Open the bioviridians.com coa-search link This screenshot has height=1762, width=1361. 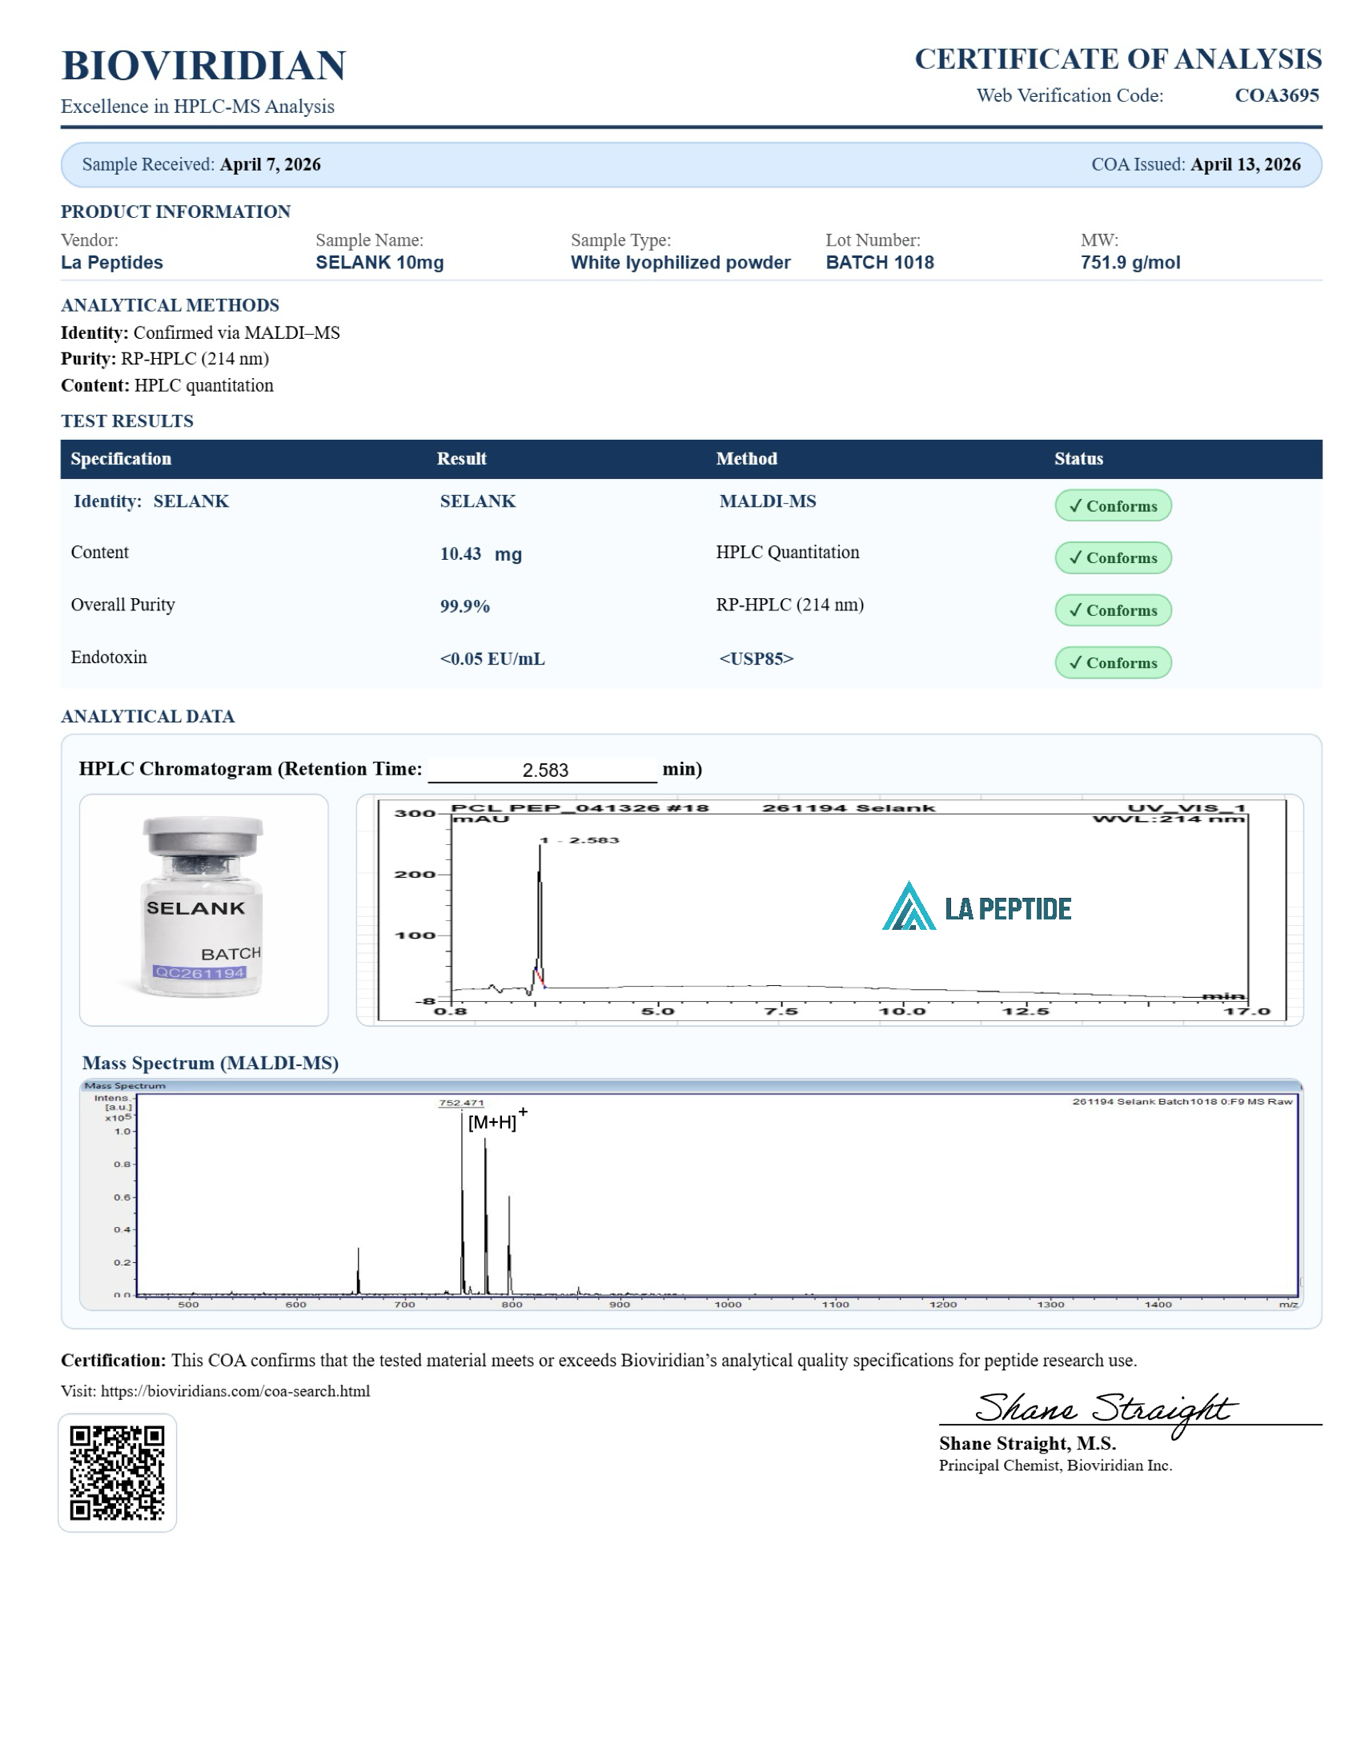pos(235,1391)
